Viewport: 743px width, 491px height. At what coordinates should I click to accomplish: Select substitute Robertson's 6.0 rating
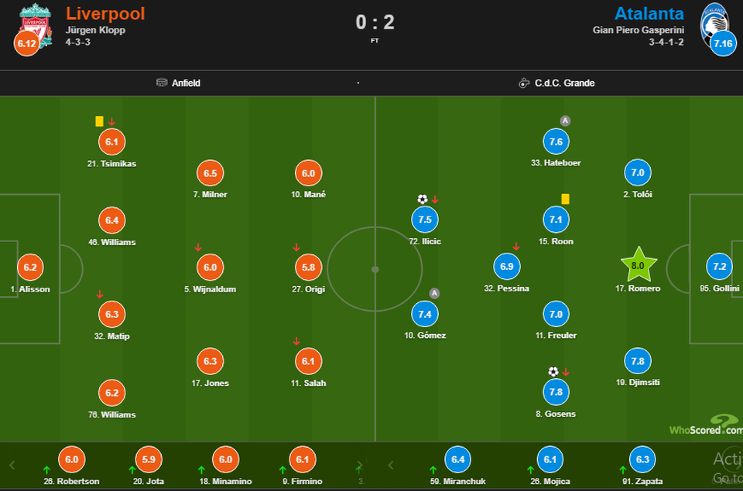(71, 459)
